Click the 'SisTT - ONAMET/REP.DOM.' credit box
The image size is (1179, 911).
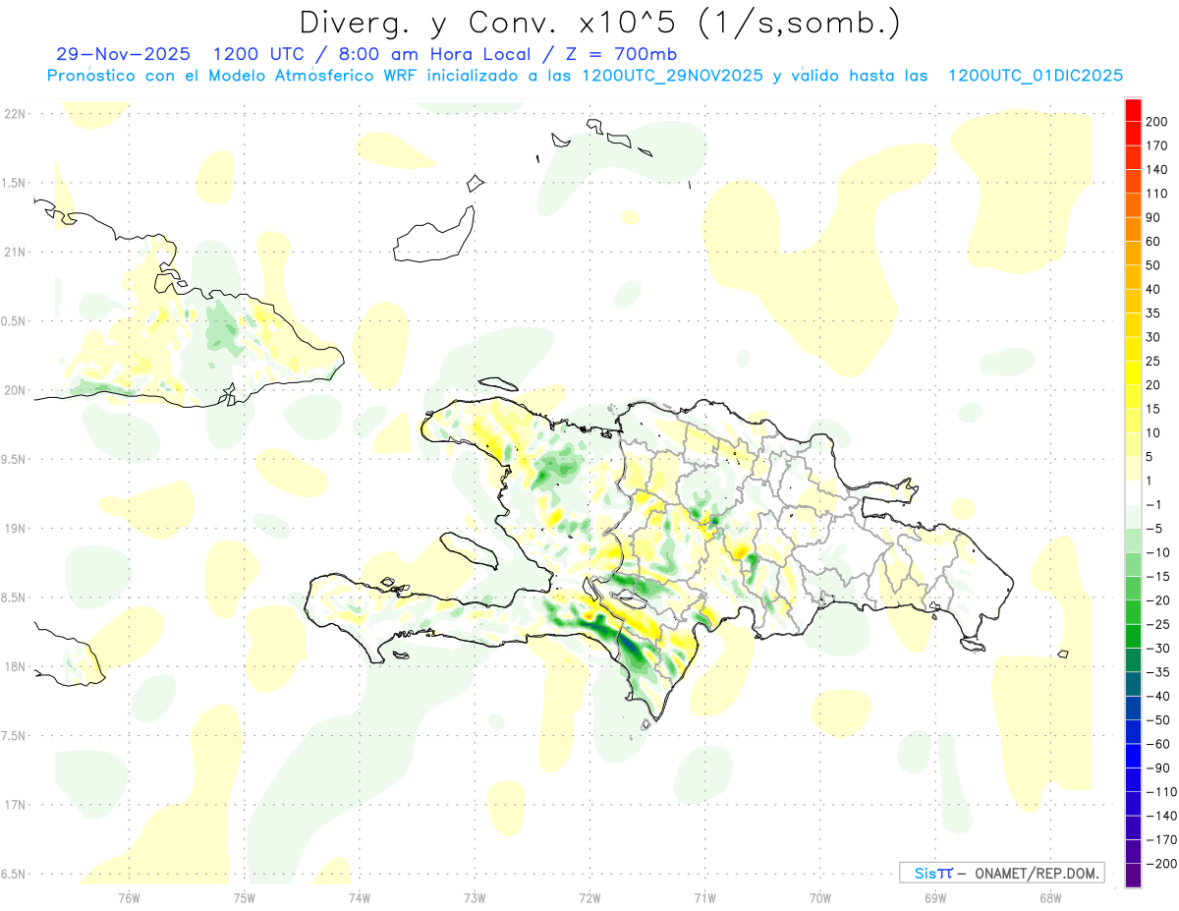[1002, 873]
